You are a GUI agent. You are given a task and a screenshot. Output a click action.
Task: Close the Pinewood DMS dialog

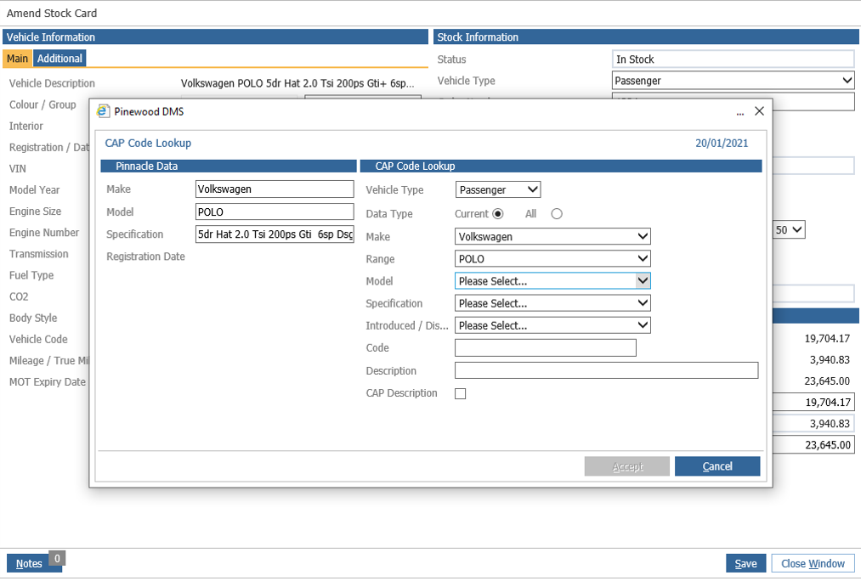[x=759, y=111]
